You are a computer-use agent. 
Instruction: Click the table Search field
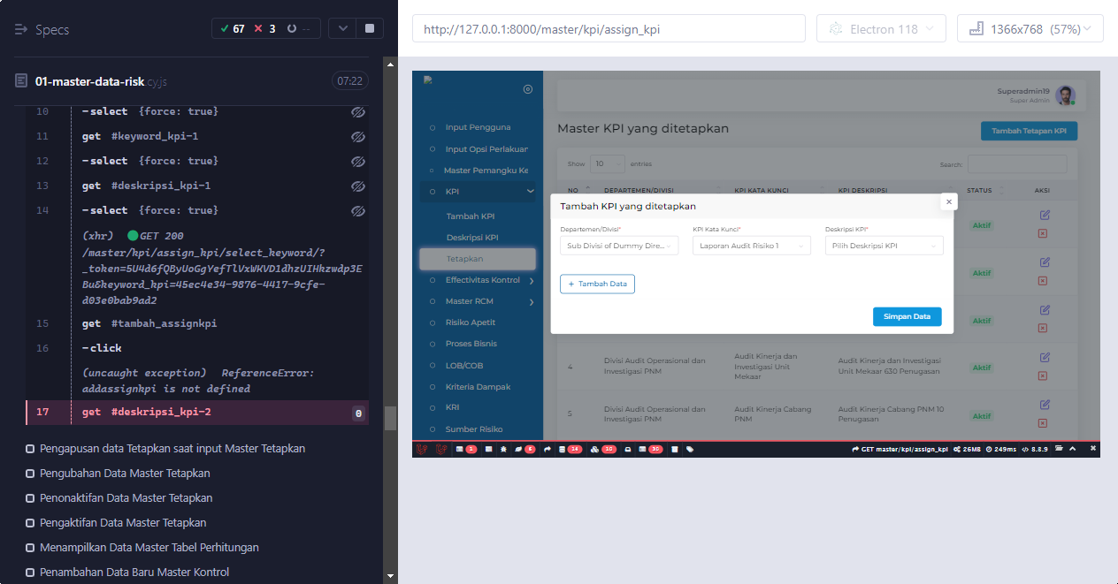(1017, 164)
